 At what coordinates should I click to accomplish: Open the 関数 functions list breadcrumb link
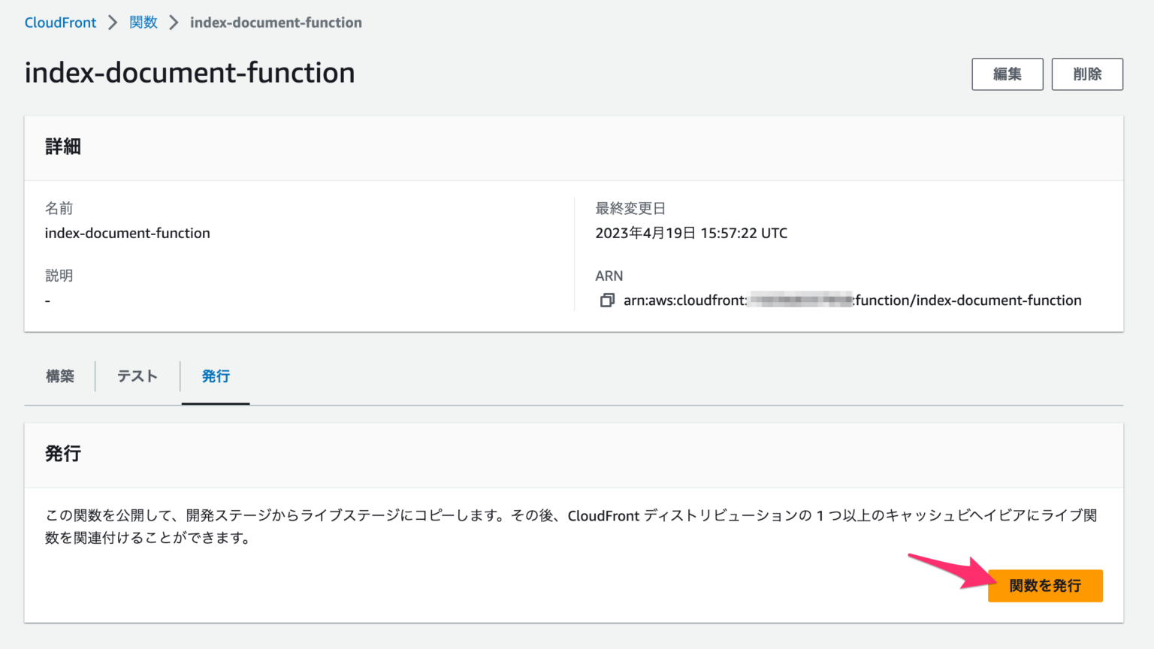143,23
